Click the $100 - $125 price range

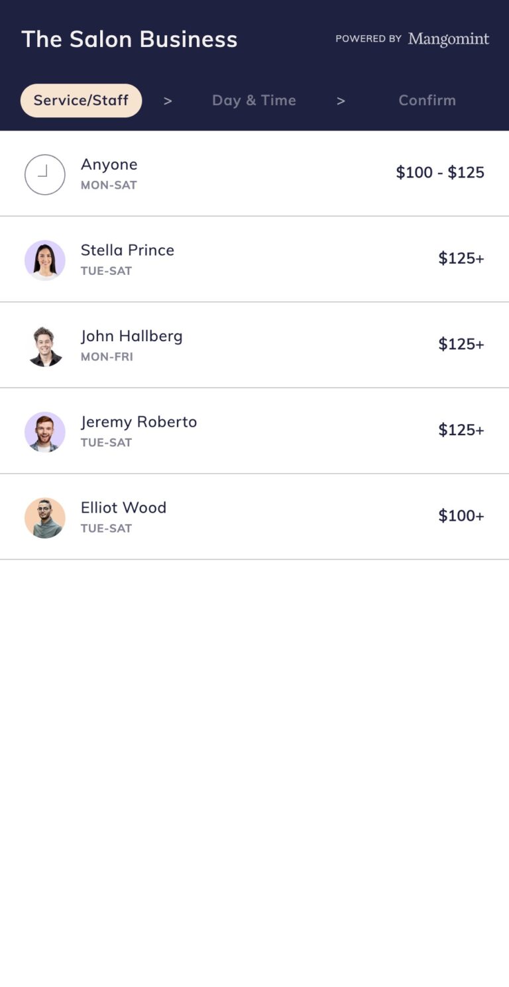tap(440, 173)
